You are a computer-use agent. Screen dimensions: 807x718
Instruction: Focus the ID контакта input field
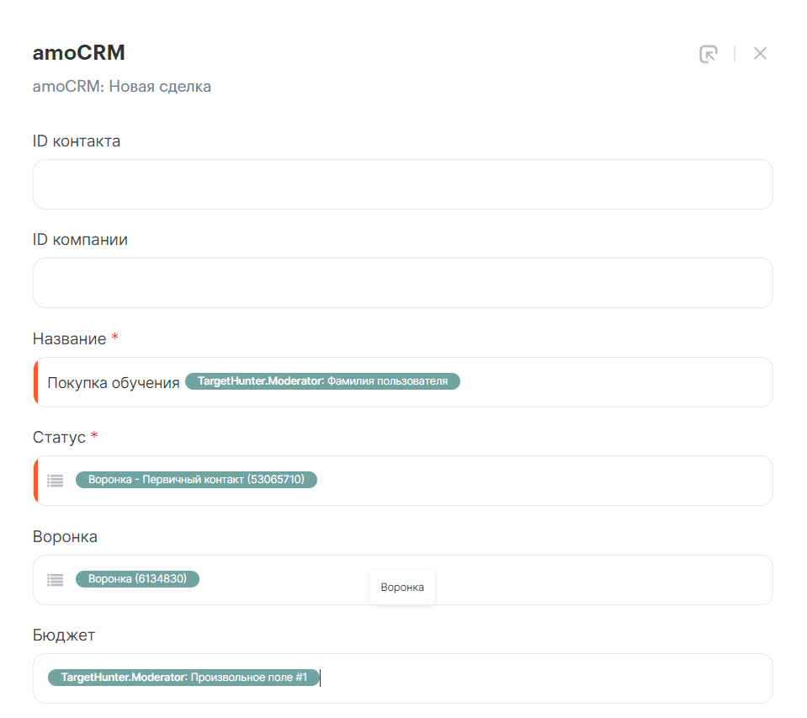(402, 184)
